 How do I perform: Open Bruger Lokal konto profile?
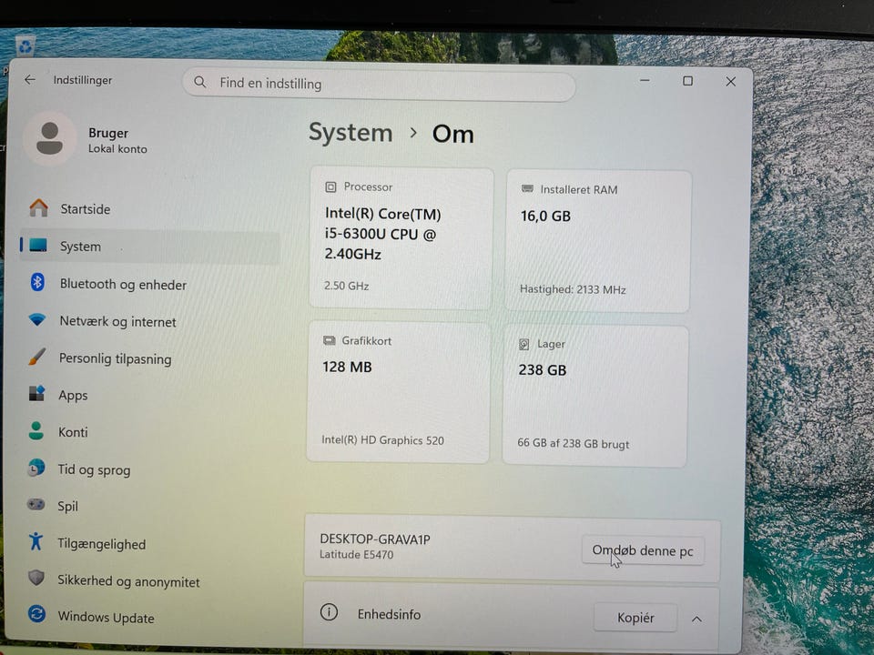[x=87, y=139]
